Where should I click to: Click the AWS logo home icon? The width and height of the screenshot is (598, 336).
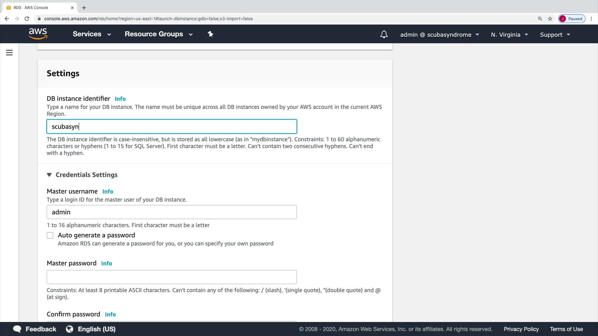[x=38, y=34]
